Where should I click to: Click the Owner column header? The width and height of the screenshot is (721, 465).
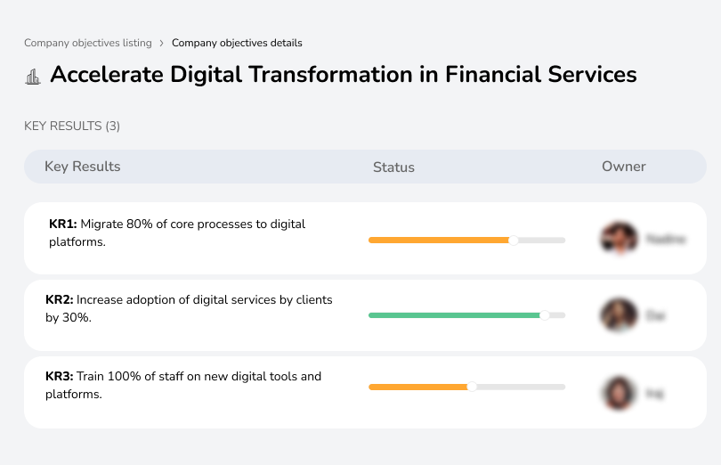tap(623, 167)
